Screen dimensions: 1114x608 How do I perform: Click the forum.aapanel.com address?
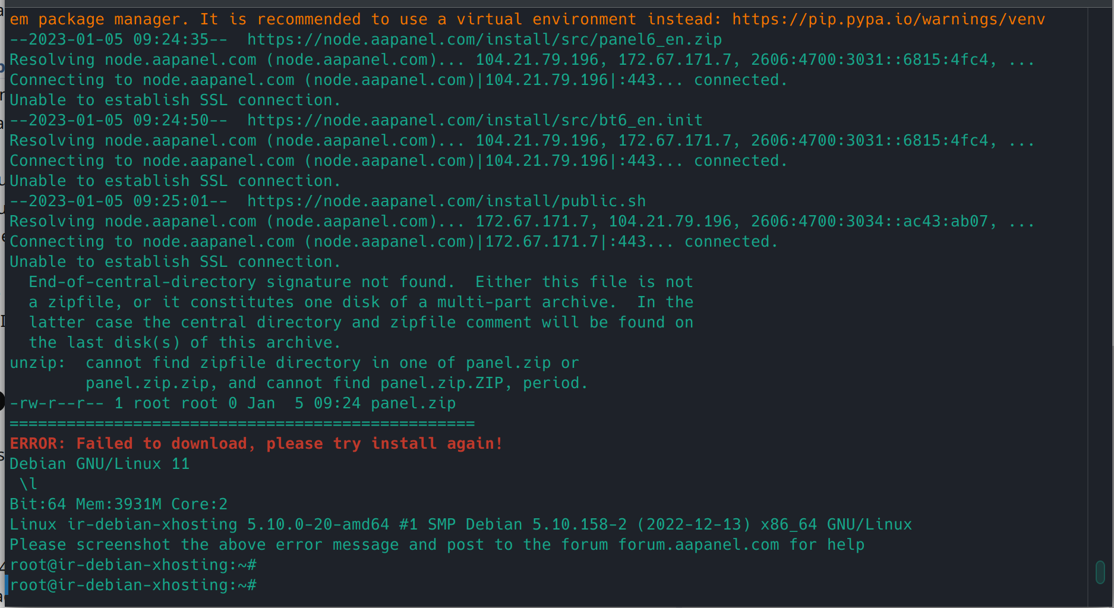point(698,545)
